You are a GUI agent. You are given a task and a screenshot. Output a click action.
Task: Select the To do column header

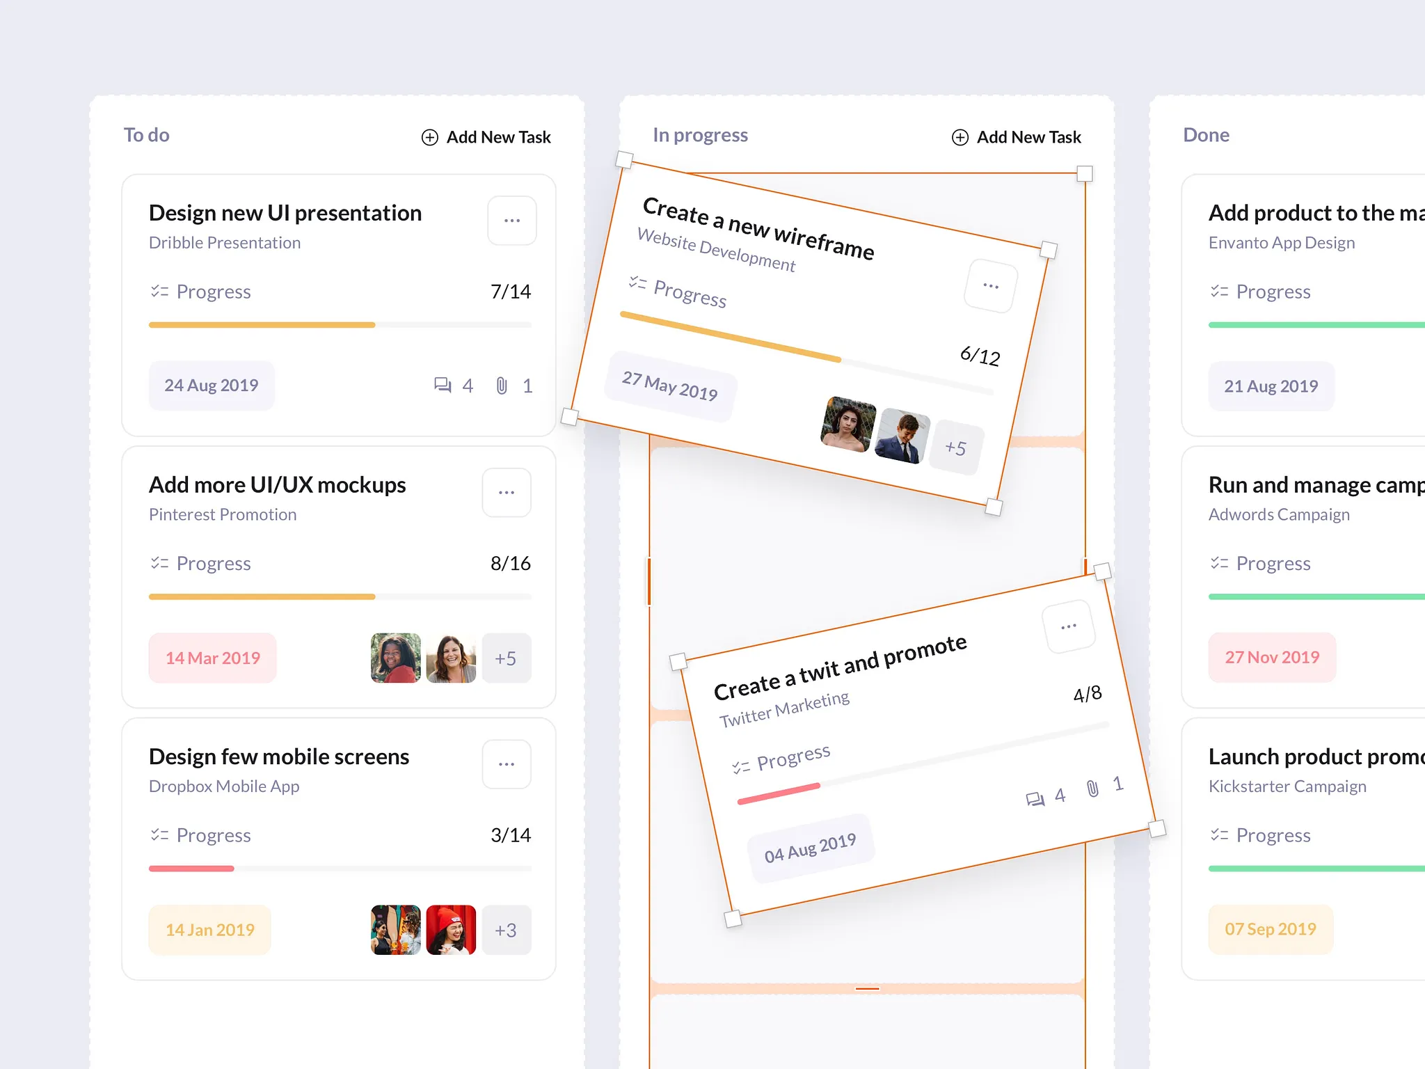[x=147, y=135]
